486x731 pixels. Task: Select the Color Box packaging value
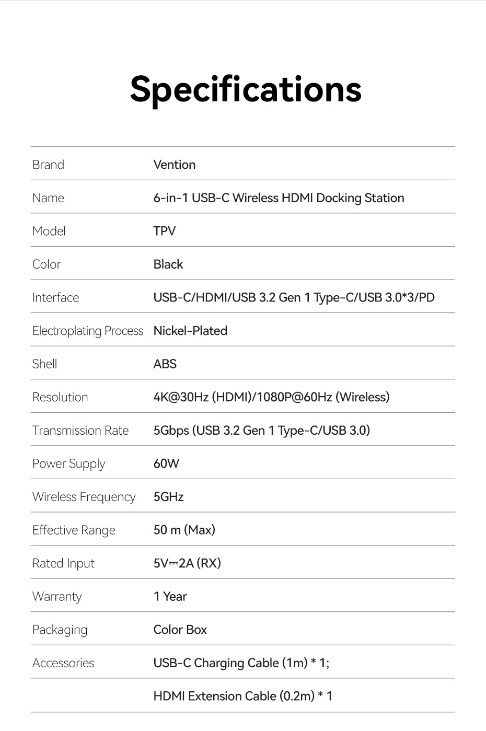(180, 630)
